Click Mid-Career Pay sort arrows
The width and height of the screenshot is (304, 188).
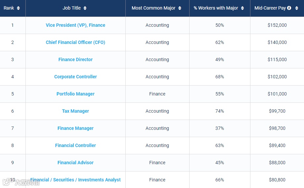tap(297, 8)
